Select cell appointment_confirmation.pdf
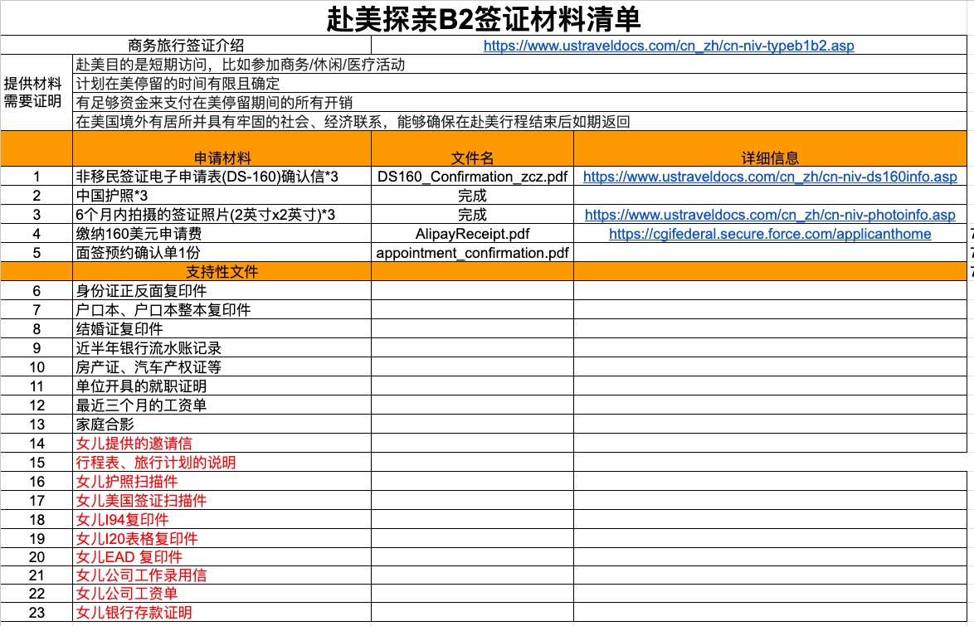Viewport: 974px width, 626px height. click(472, 253)
